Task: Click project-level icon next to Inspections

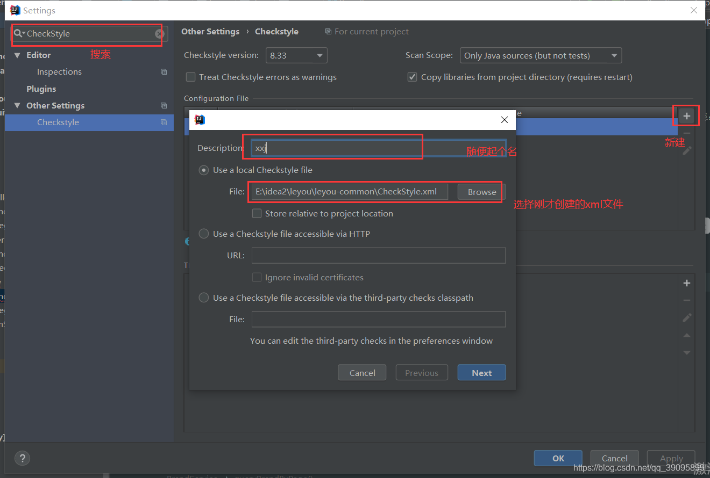Action: [x=164, y=71]
